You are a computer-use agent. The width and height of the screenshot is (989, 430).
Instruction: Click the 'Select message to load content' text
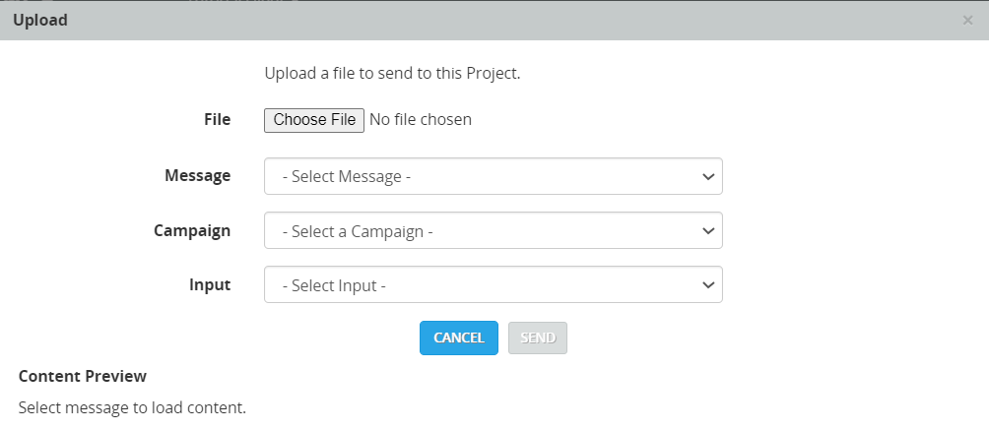click(x=132, y=406)
